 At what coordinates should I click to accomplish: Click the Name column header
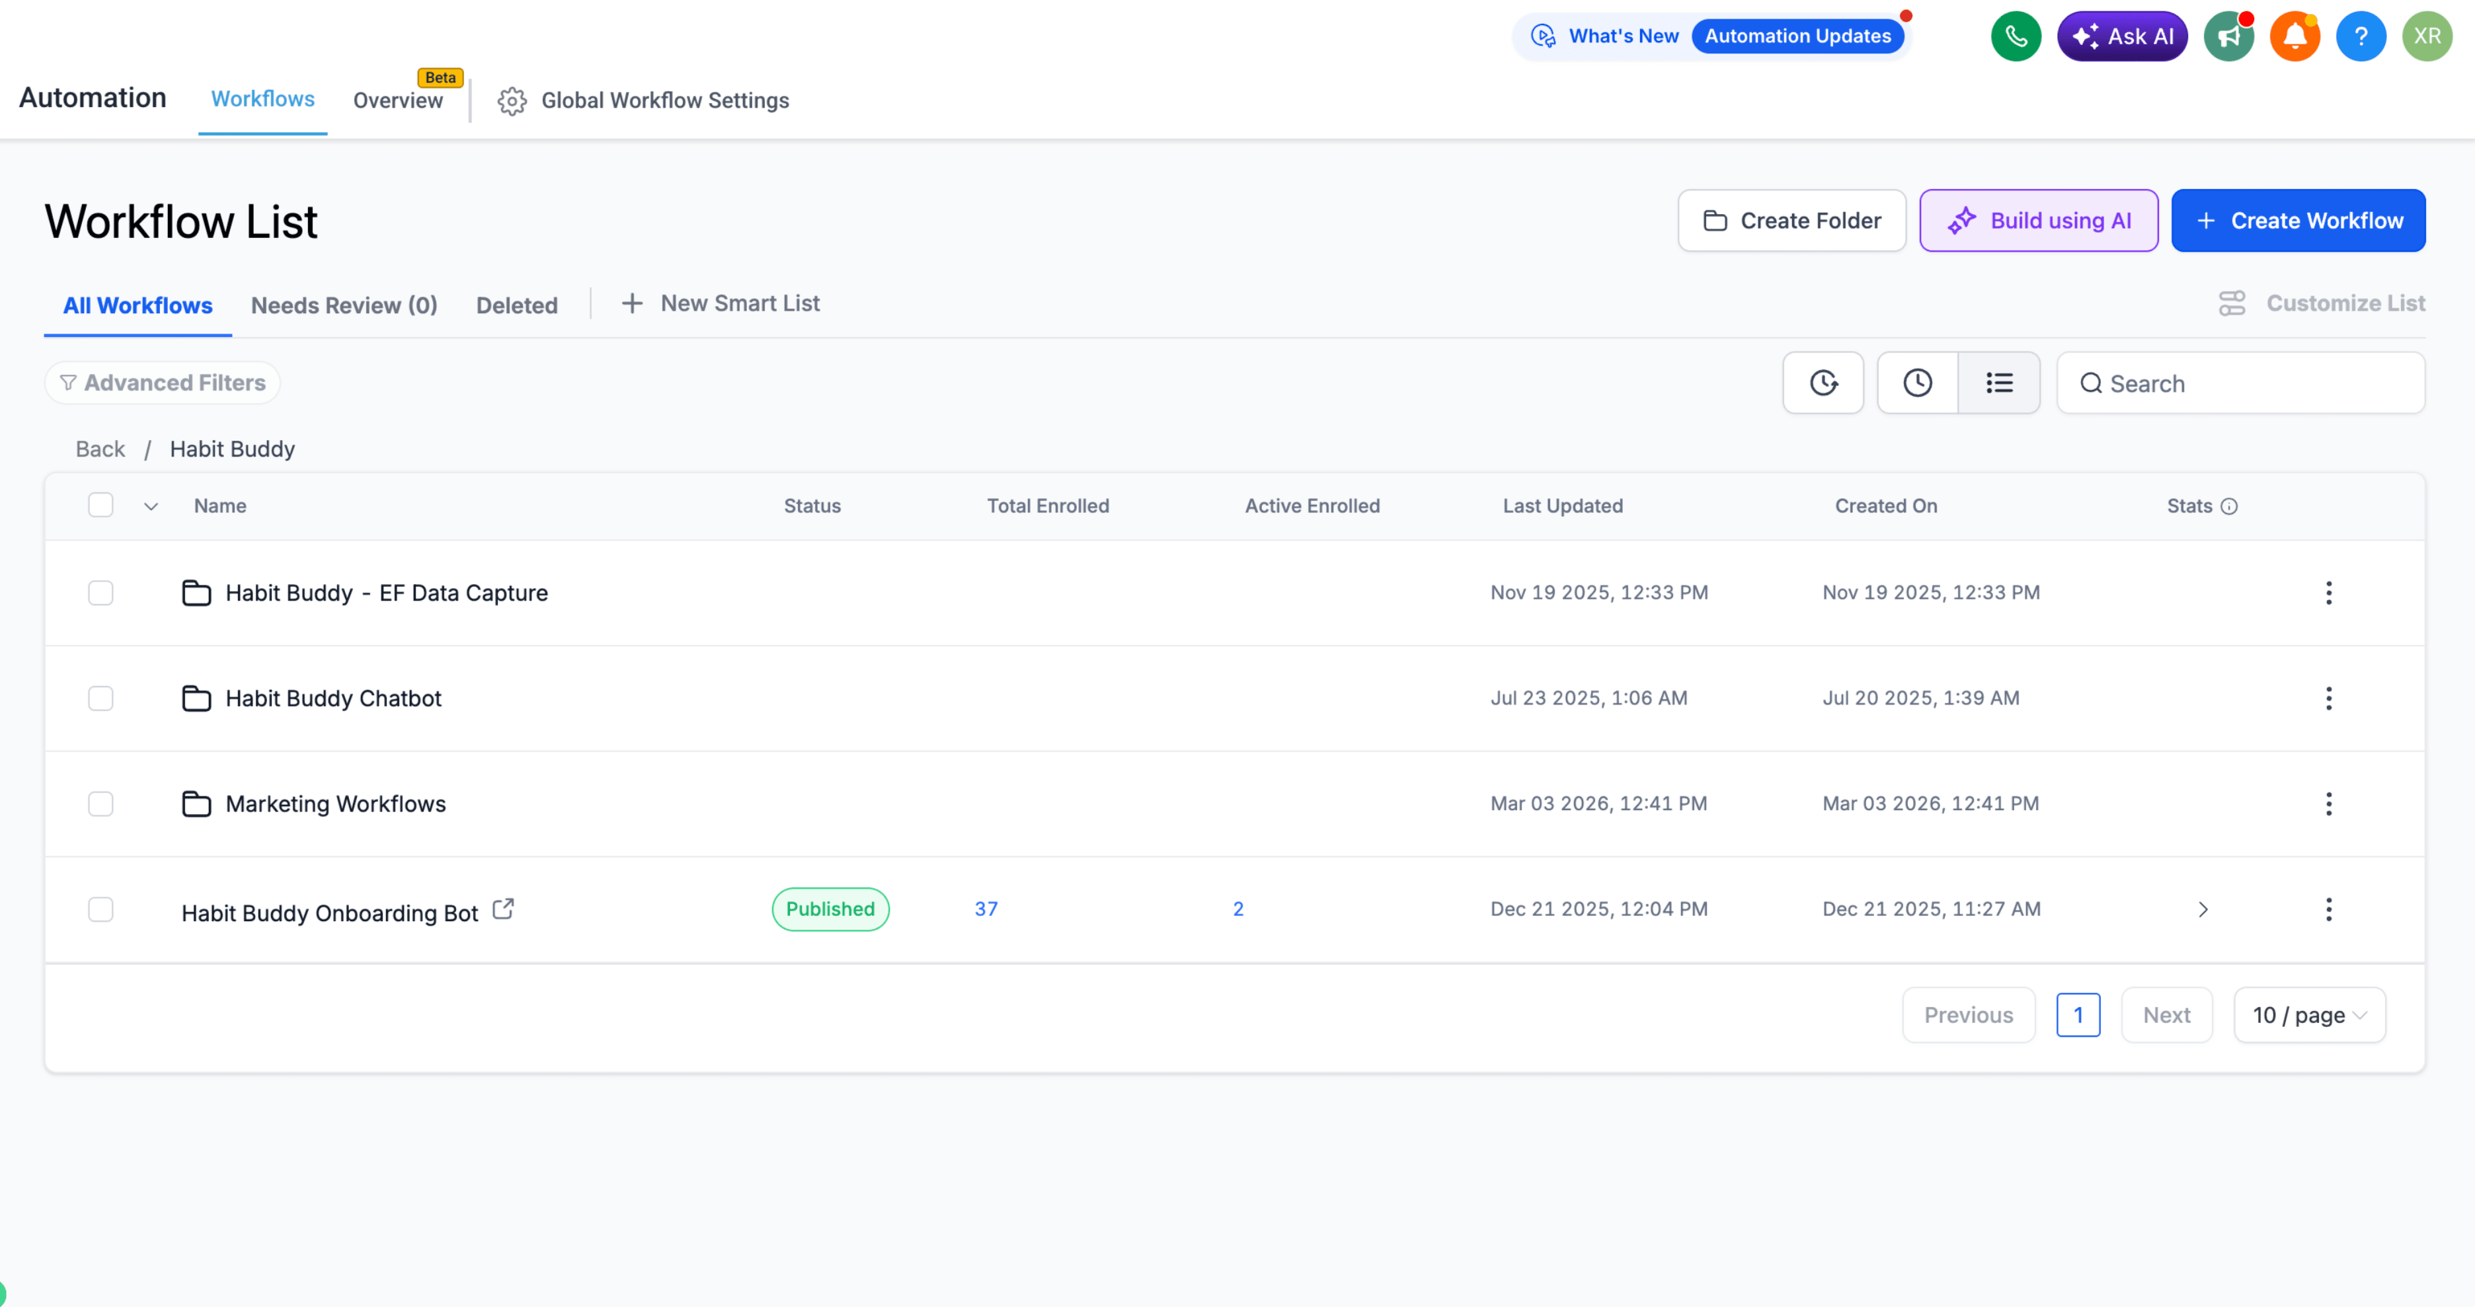point(220,506)
